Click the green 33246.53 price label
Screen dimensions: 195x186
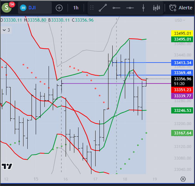click(x=182, y=110)
